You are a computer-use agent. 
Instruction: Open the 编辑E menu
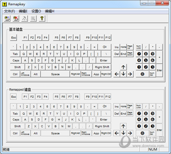23,11
